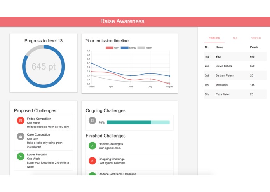This screenshot has height=192, width=270.
Task: Select the Bertram Peters leaderboard row
Action: (235, 75)
